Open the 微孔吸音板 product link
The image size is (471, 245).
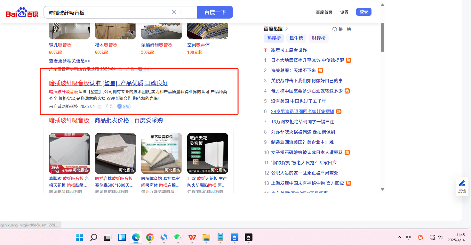click(60, 45)
